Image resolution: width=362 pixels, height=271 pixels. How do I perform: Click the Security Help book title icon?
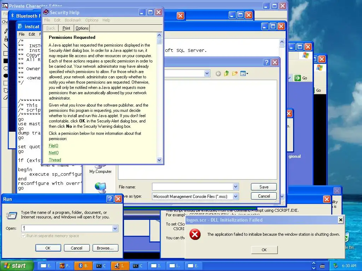pos(46,12)
